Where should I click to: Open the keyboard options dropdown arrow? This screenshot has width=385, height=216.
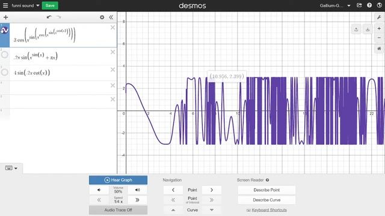pyautogui.click(x=16, y=168)
